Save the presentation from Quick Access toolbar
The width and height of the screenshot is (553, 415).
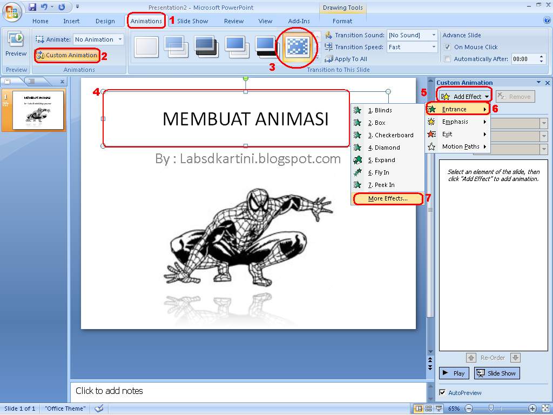coord(32,7)
